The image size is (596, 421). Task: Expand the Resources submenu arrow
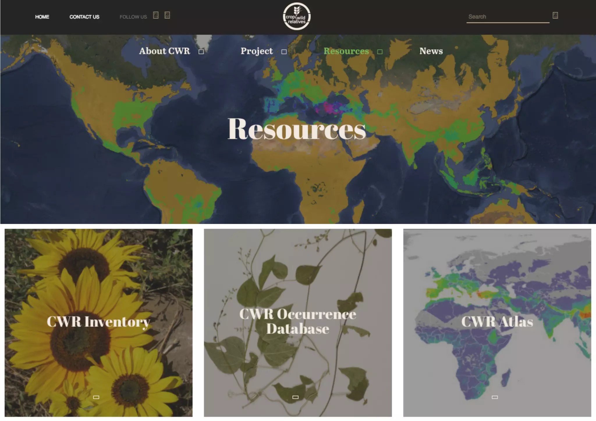380,52
